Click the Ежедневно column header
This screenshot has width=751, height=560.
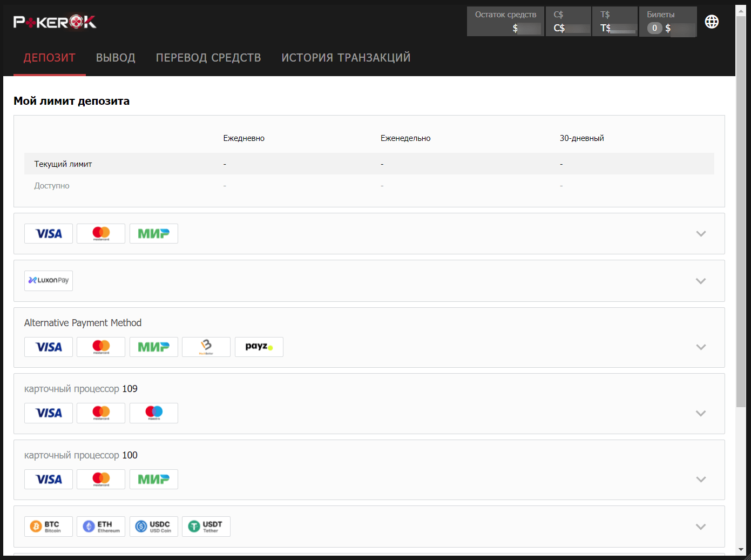[x=244, y=138]
